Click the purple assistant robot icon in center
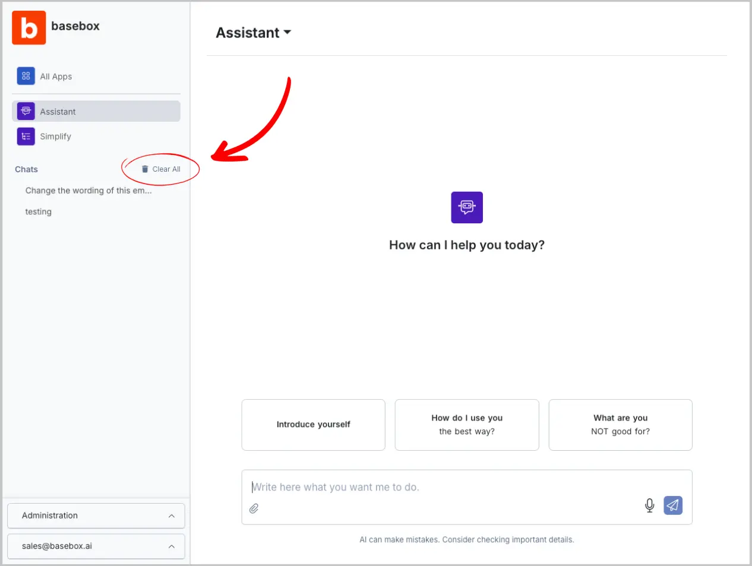This screenshot has height=566, width=752. click(466, 207)
